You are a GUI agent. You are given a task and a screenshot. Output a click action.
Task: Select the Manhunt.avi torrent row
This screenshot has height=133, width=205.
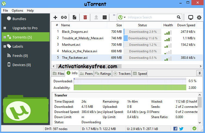[127, 45]
